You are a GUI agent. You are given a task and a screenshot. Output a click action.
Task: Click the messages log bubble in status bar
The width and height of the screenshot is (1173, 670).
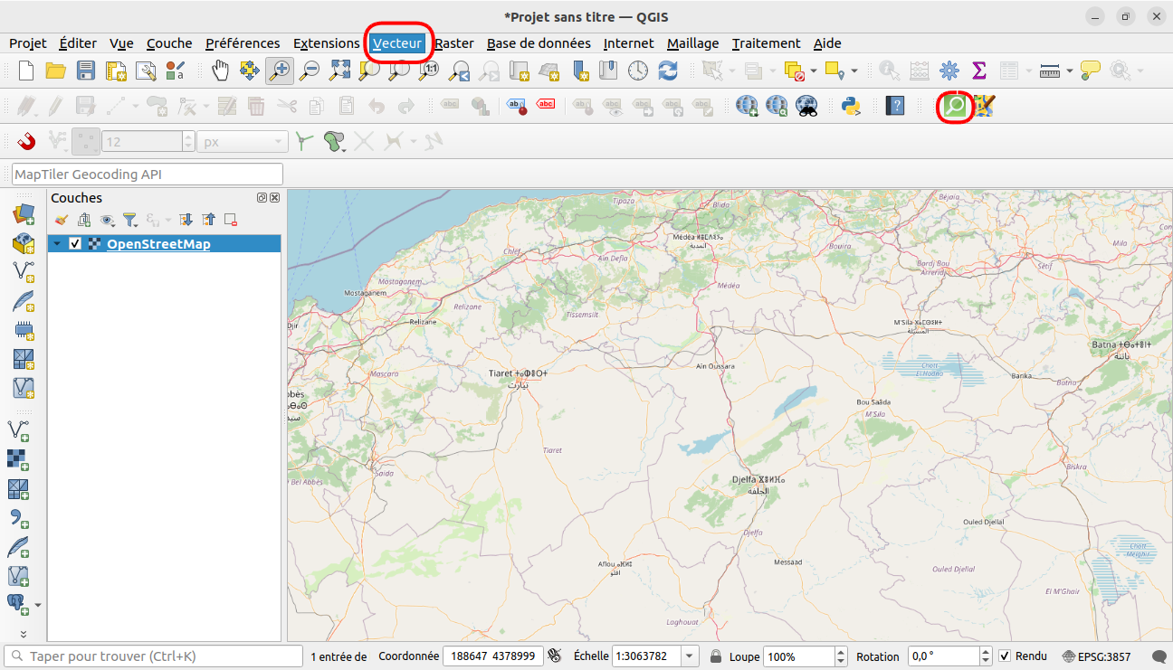[x=1159, y=656]
